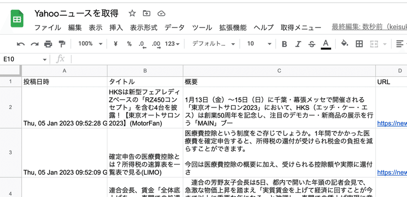This screenshot has width=407, height=197.
Task: Click document title Yahooニュースを取得
Action: click(77, 13)
